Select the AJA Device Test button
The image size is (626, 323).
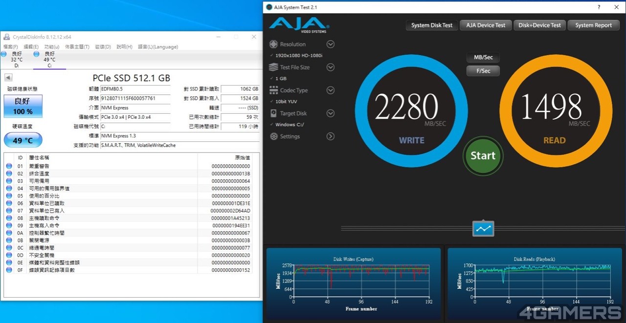tap(486, 25)
